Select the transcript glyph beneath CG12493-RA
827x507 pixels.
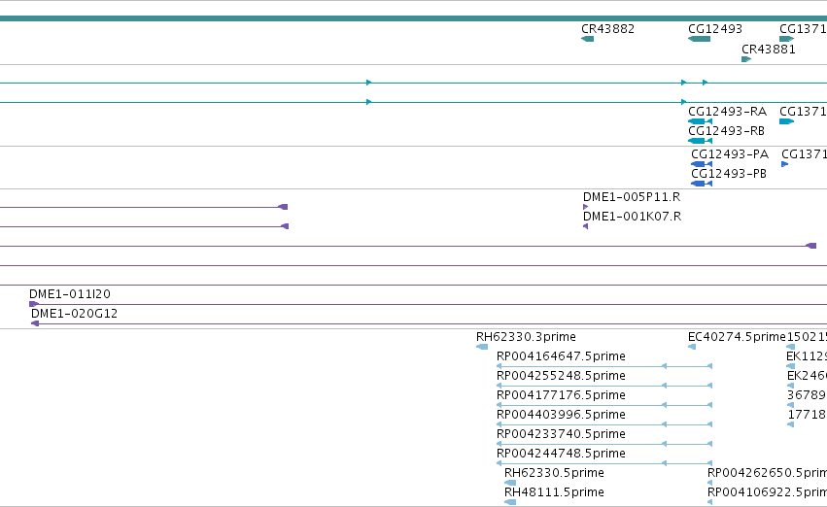[701, 121]
